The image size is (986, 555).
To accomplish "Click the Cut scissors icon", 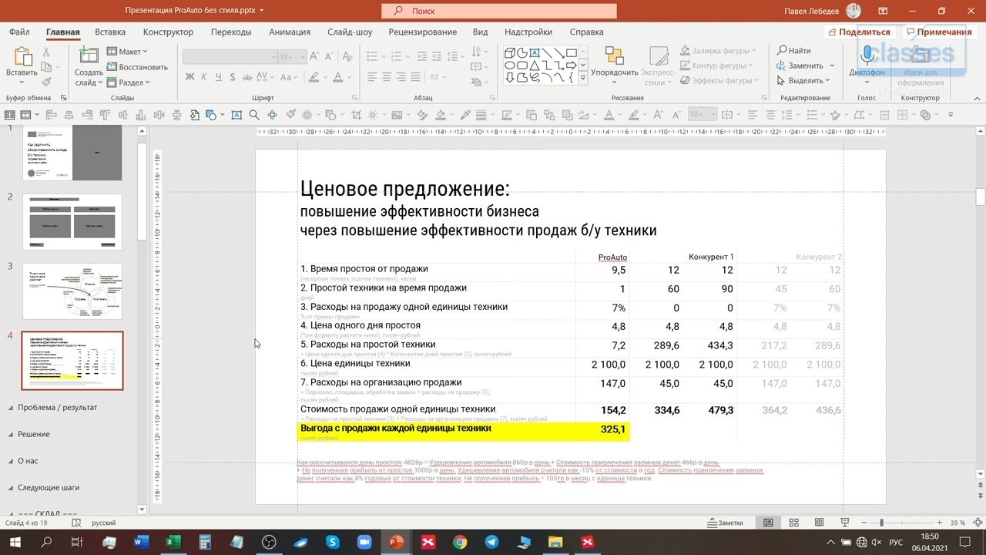I will click(x=46, y=52).
